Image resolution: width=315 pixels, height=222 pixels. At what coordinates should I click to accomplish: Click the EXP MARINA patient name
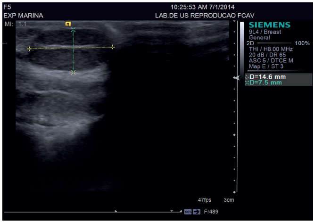23,16
